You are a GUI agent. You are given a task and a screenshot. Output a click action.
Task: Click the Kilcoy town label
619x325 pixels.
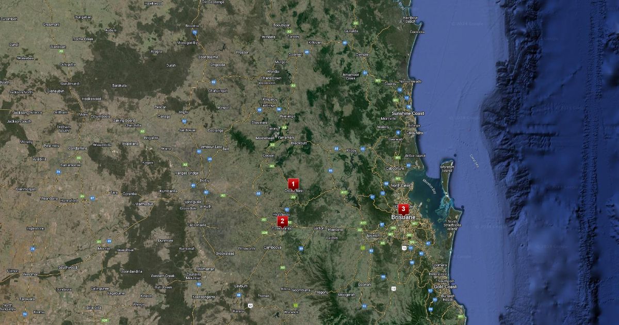point(351,150)
